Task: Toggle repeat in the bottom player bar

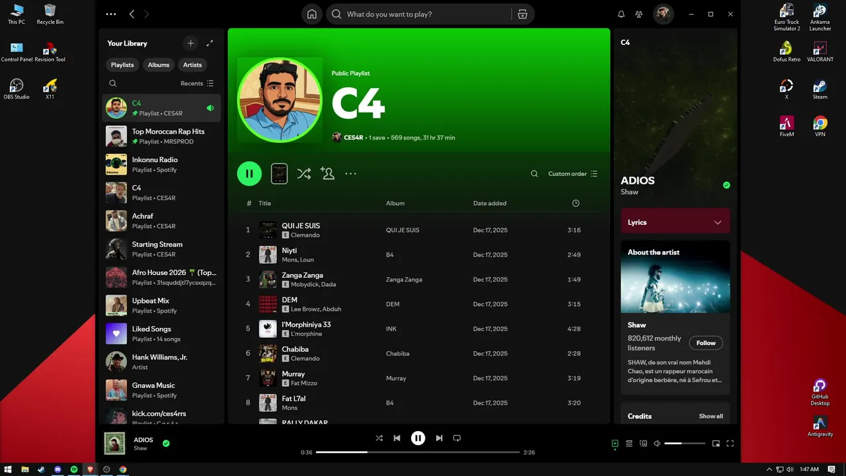Action: 457,438
